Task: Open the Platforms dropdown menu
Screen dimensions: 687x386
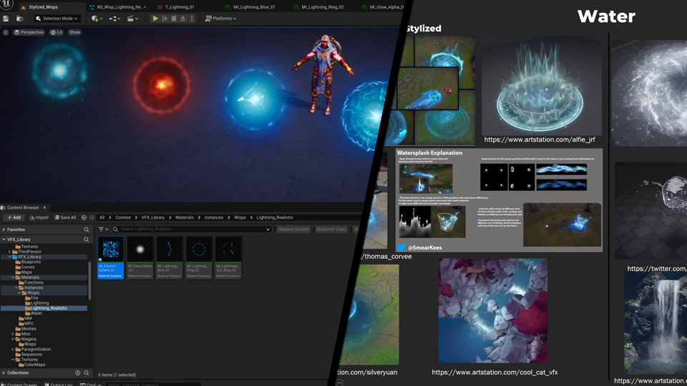Action: click(x=221, y=19)
